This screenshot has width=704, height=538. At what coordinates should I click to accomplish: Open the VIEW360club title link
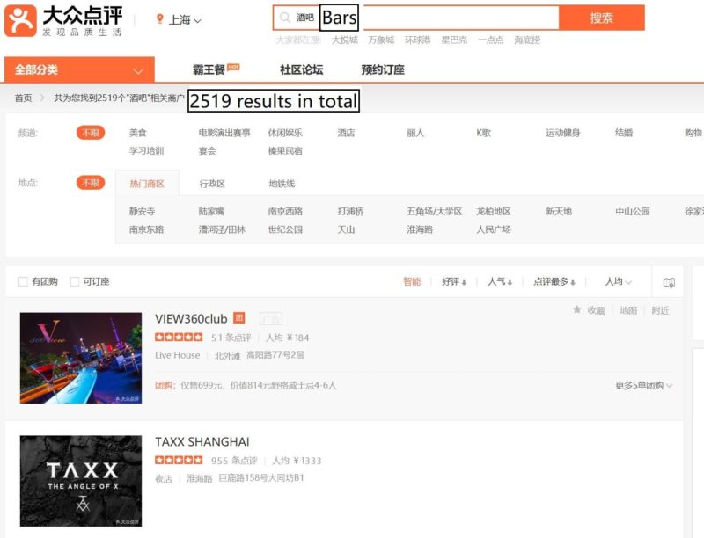click(191, 319)
